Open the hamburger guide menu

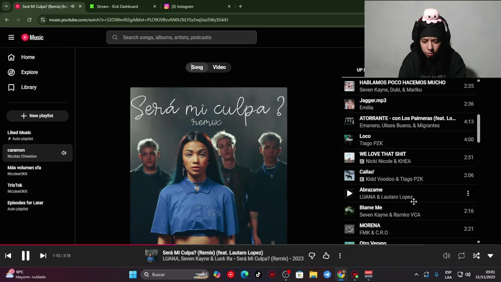11,37
